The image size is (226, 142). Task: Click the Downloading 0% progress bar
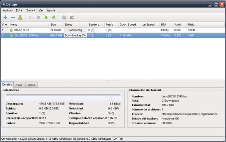(x=75, y=35)
